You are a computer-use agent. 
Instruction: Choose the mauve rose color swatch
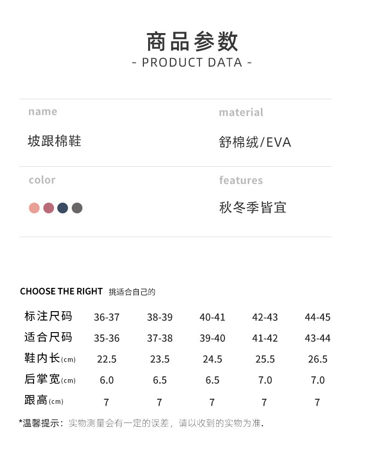(48, 208)
